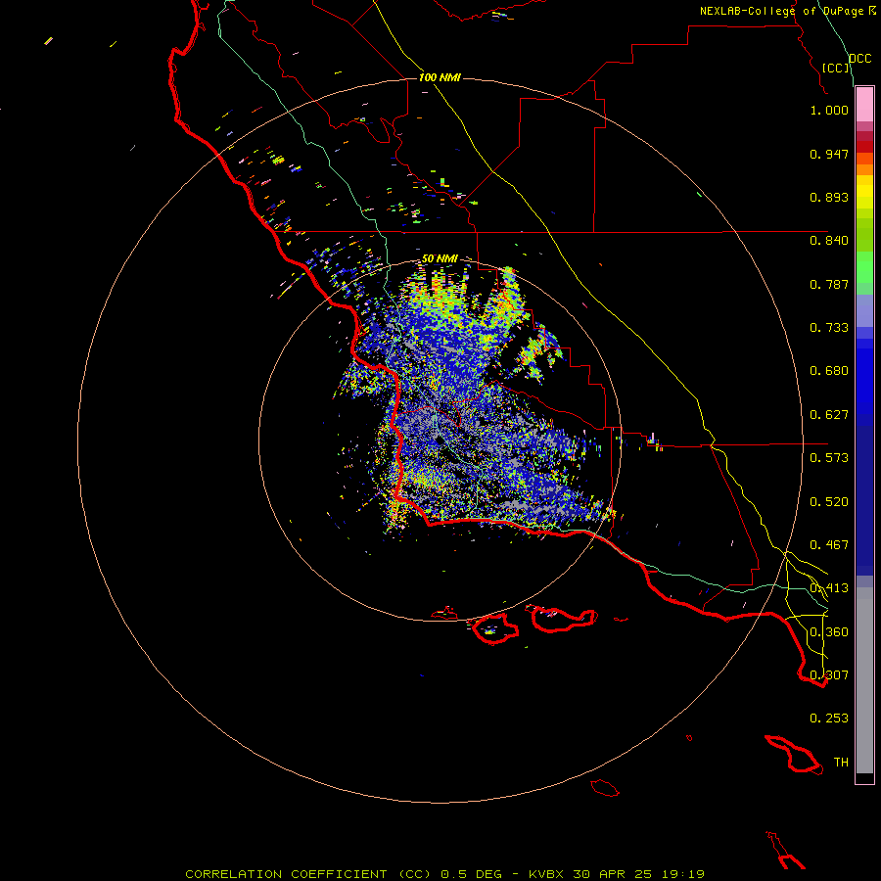
Task: Select the 0.840 legend value
Action: (829, 241)
